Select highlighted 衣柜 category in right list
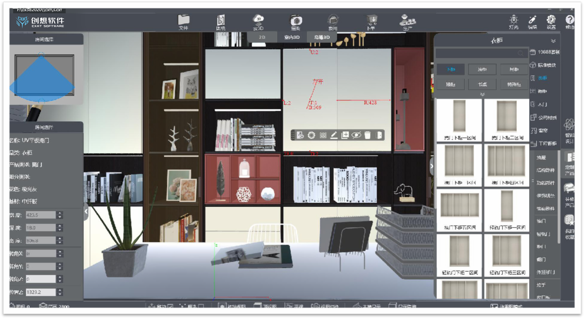 (539, 78)
